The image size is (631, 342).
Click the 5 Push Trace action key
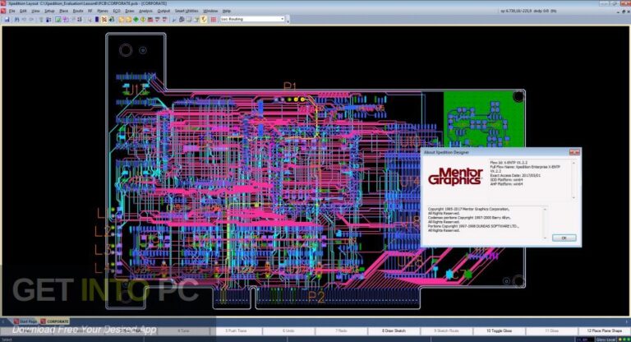pyautogui.click(x=237, y=330)
